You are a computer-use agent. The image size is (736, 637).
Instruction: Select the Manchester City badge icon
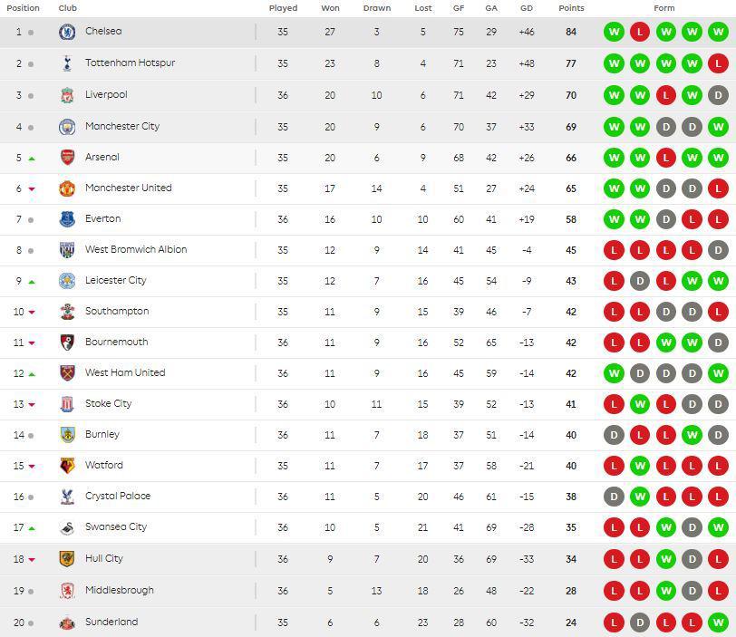tap(67, 127)
